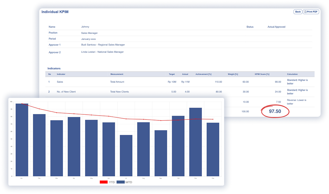Click the circled 97.50 total score

[275, 111]
